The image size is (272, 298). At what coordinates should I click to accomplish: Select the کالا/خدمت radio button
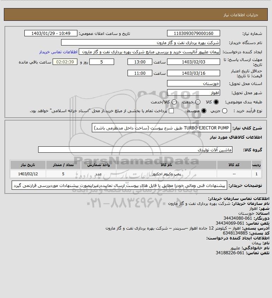pyautogui.click(x=174, y=102)
